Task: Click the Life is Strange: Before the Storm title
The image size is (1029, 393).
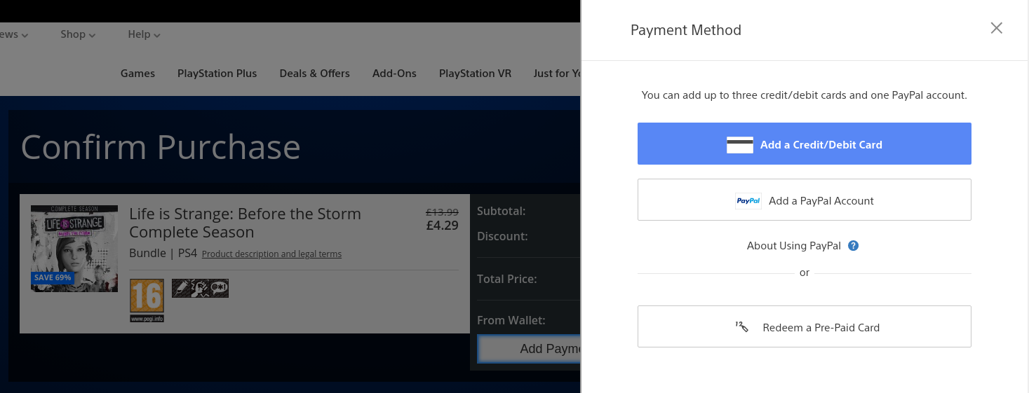Action: (x=245, y=223)
